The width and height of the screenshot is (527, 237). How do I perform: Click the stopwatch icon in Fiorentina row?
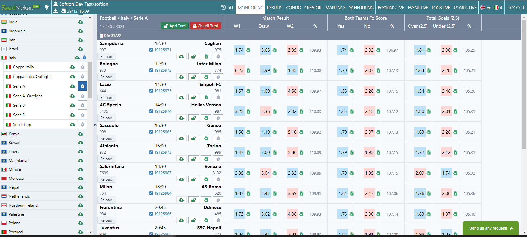point(218,220)
